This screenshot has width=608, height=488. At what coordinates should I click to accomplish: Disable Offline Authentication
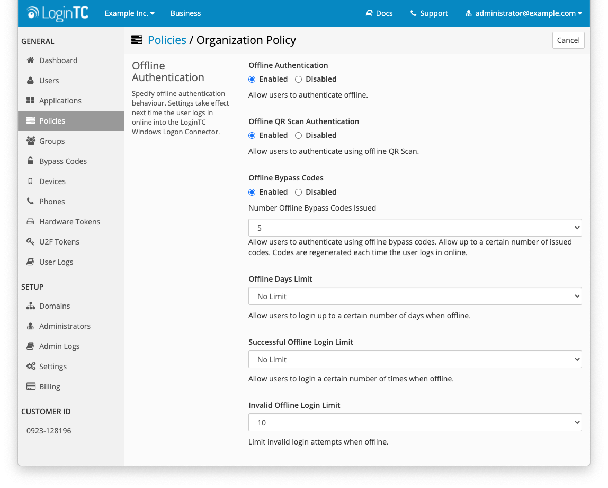(x=298, y=79)
